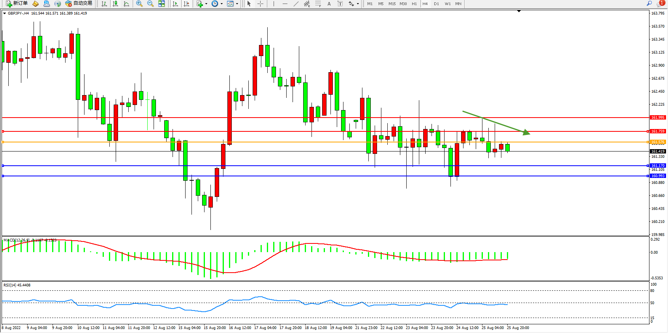Expand the periodicity clock dropdown

point(221,4)
